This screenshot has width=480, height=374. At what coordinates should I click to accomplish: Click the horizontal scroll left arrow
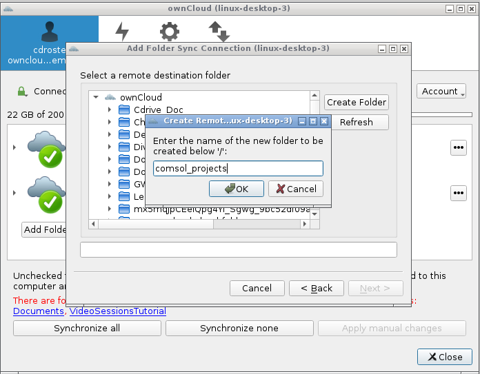pyautogui.click(x=93, y=224)
